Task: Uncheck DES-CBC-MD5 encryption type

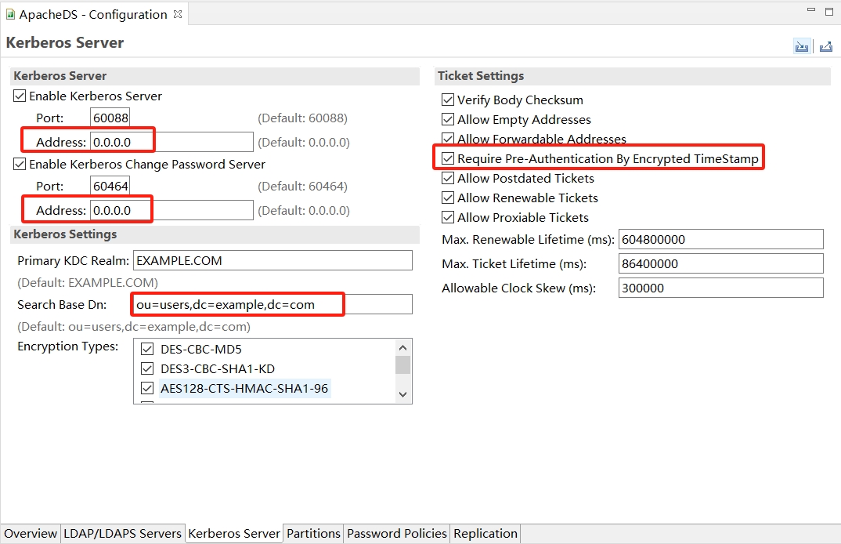Action: pos(146,350)
